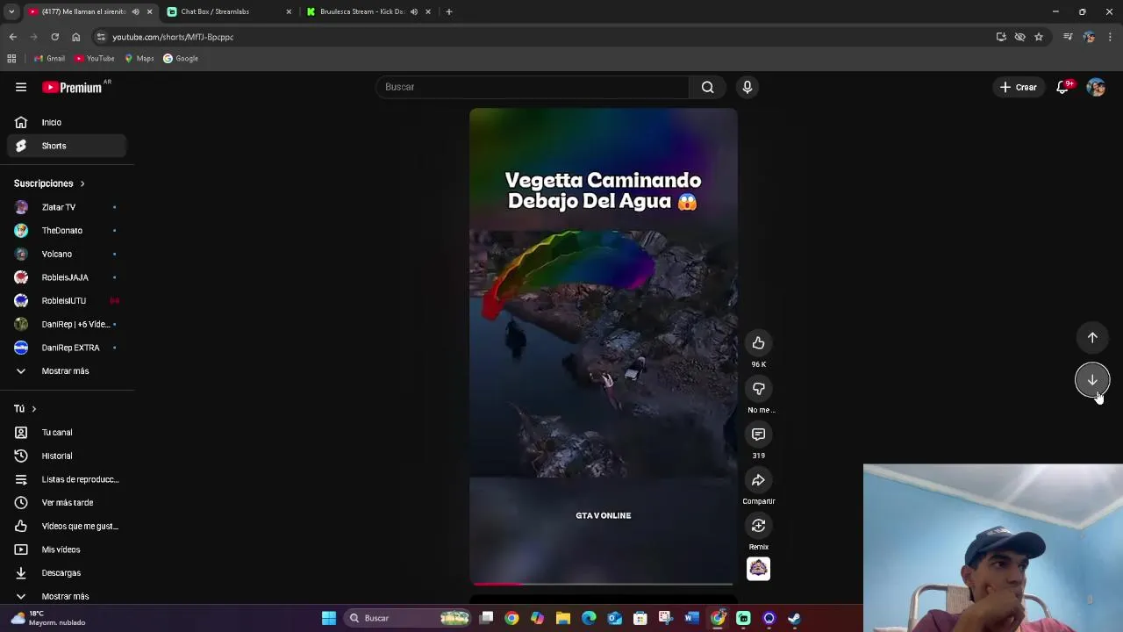Open Maps bookmark
Image resolution: width=1123 pixels, height=632 pixels.
[x=139, y=59]
